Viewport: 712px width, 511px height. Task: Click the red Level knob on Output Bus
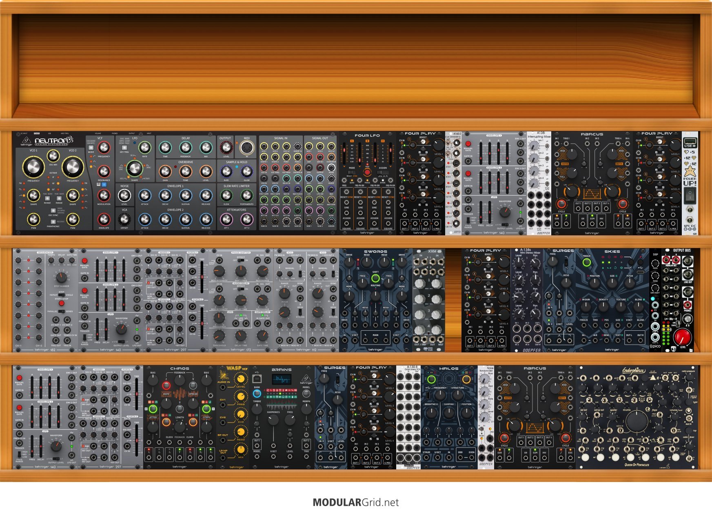[682, 337]
